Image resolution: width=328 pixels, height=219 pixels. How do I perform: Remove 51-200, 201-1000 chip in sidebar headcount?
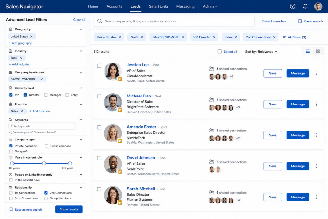point(42,79)
